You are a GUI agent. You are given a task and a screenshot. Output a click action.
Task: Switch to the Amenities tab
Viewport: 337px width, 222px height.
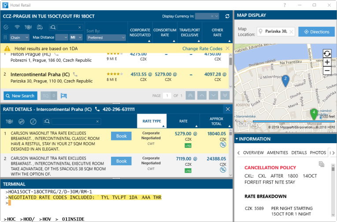click(277, 152)
